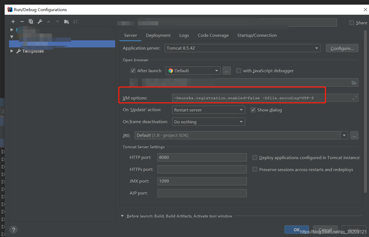The height and width of the screenshot is (237, 369).
Task: Open the help question mark button
Action: pyautogui.click(x=14, y=230)
